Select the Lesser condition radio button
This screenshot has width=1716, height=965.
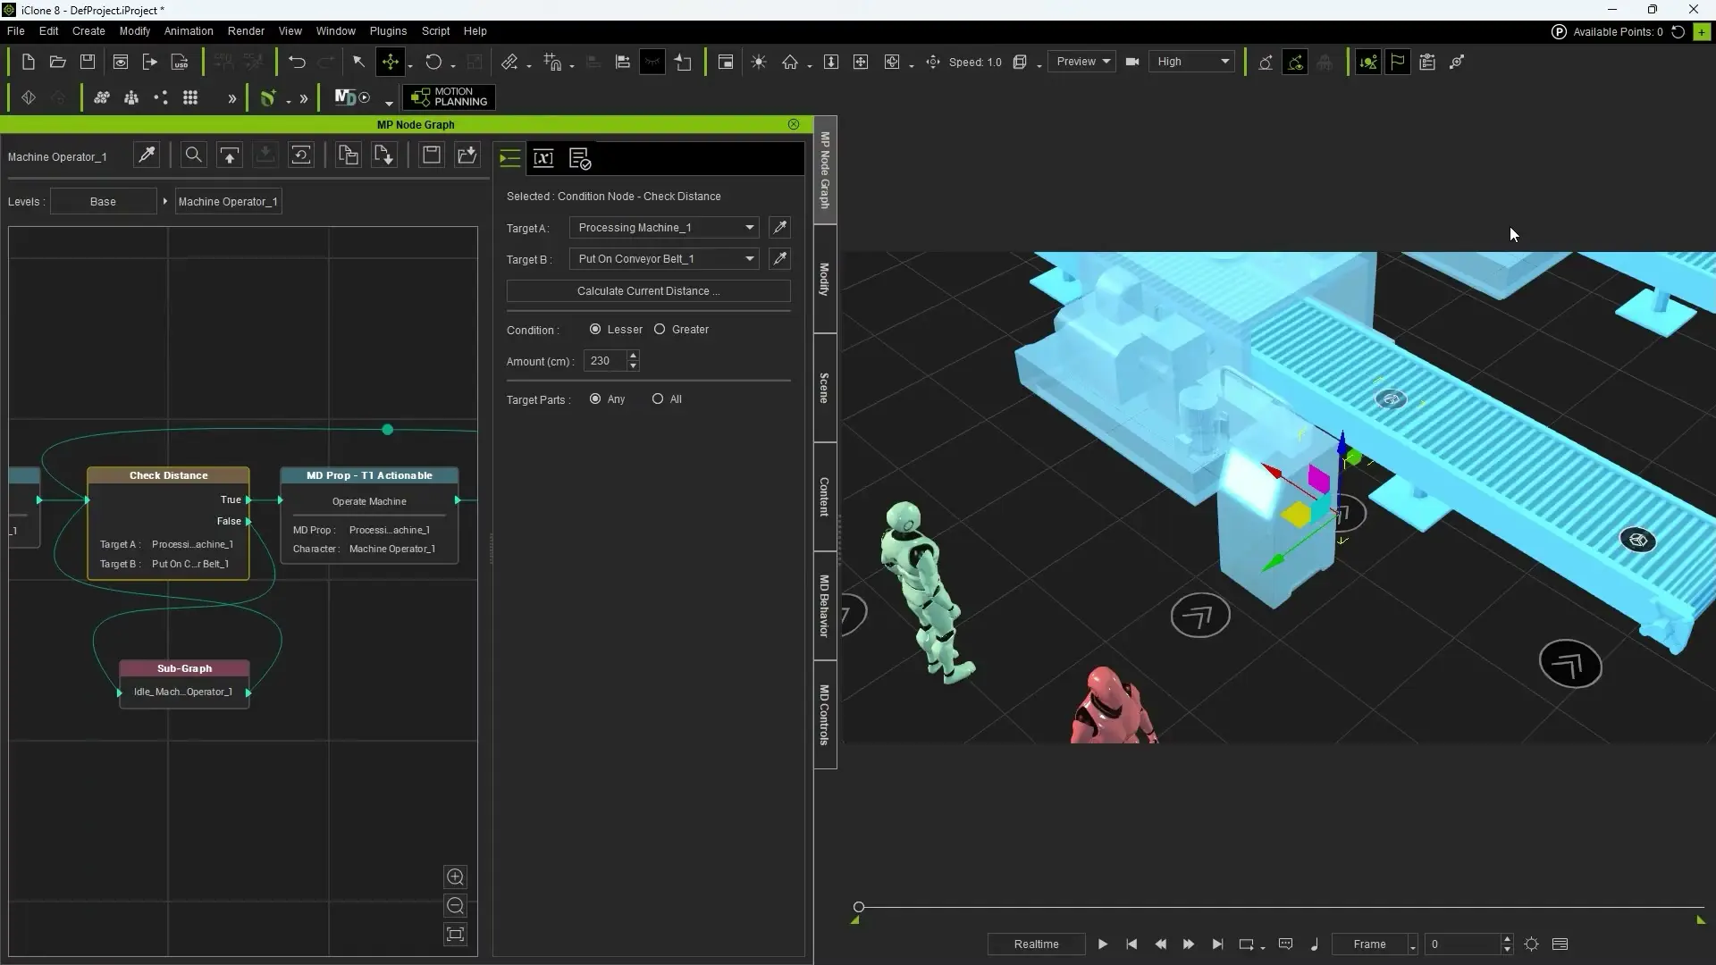(x=595, y=329)
